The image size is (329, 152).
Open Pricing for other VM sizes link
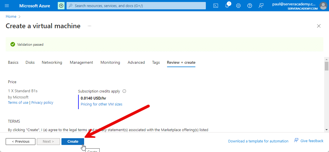101,104
